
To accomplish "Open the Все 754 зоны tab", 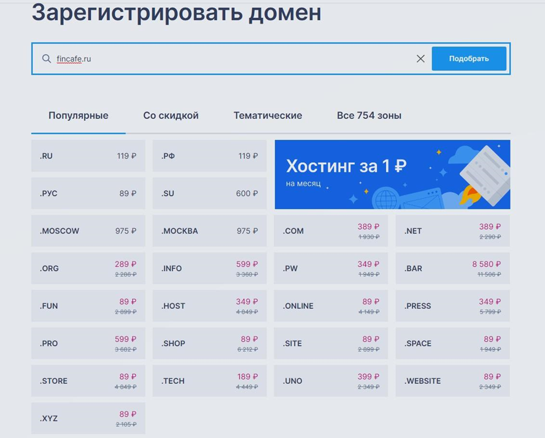I will [x=369, y=115].
